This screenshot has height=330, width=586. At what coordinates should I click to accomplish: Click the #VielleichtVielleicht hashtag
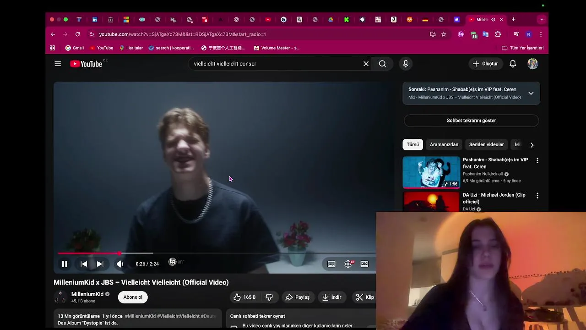[x=178, y=316]
